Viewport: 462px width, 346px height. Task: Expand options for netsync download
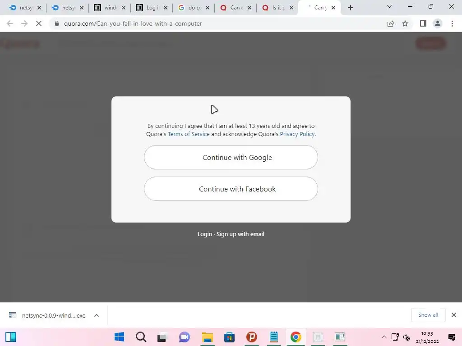click(97, 315)
